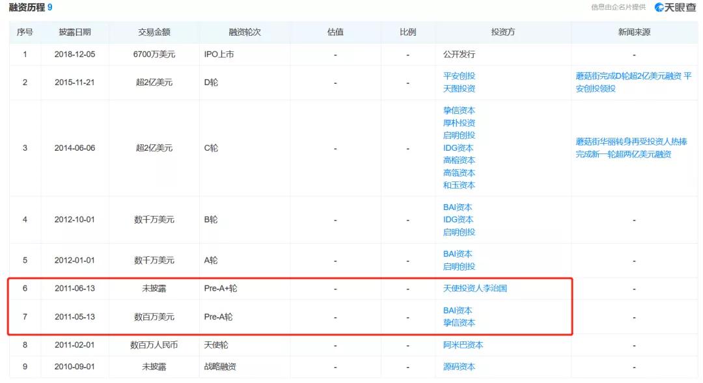Open 启明创投 in the B轮 row
The width and height of the screenshot is (703, 383).
[458, 231]
